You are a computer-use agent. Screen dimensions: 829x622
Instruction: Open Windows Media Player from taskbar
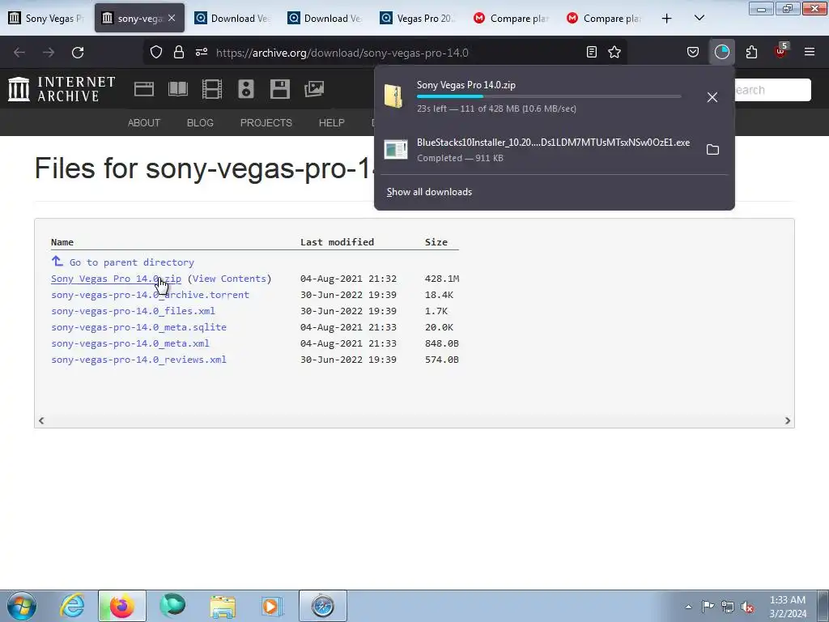point(272,606)
